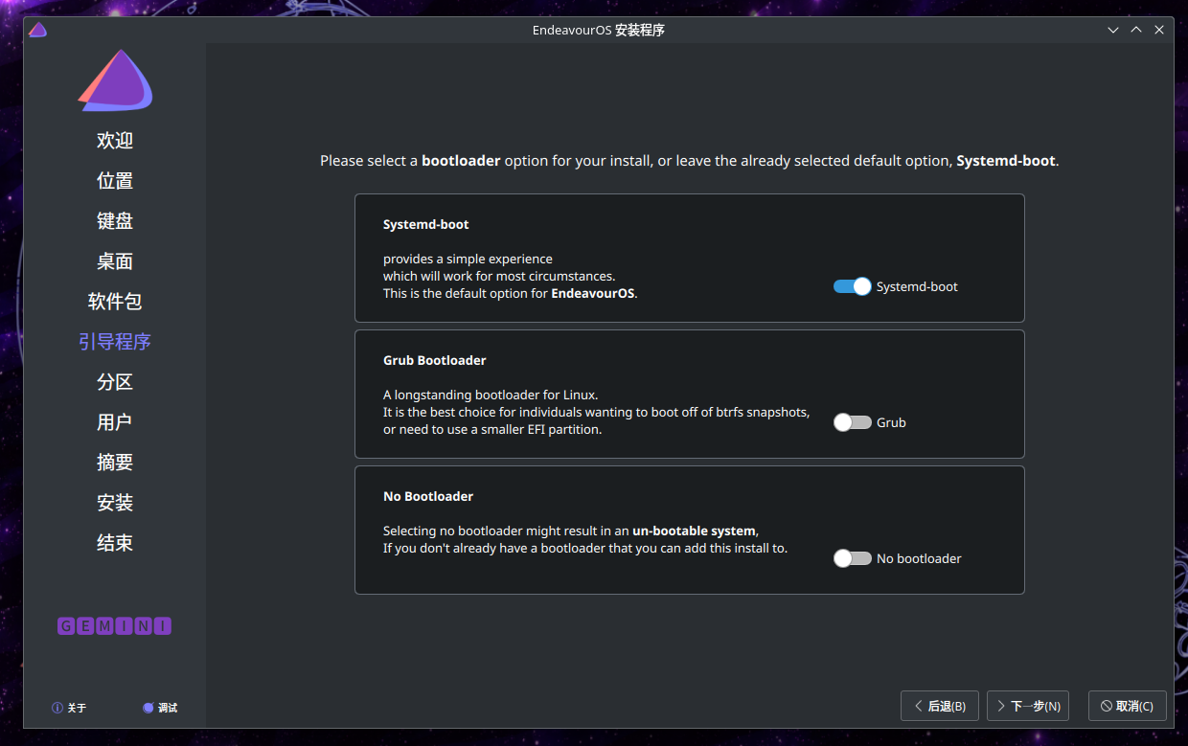
Task: Click the 'un-bootable system' warning text
Action: (x=695, y=531)
